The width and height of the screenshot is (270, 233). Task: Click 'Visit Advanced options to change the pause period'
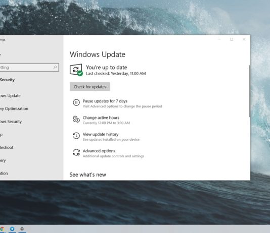click(122, 106)
